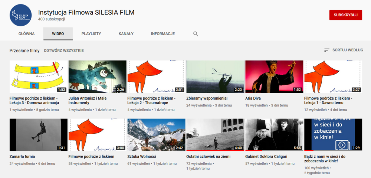Viewport: 371px width, 178px height.
Task: Click title 'Aria Diva'
Action: point(253,98)
